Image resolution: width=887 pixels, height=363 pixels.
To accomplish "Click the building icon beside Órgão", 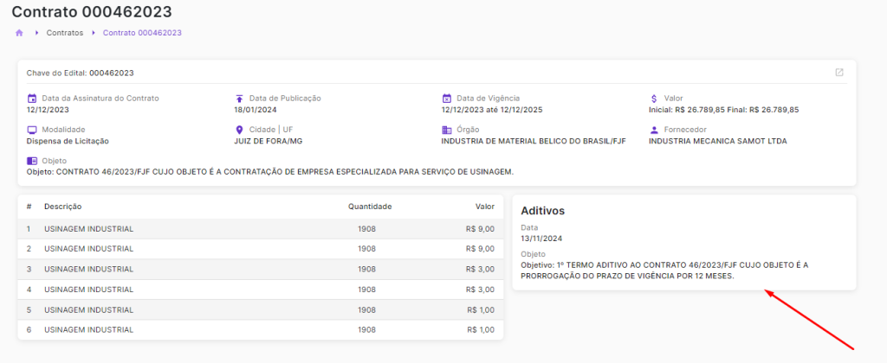I will (447, 130).
